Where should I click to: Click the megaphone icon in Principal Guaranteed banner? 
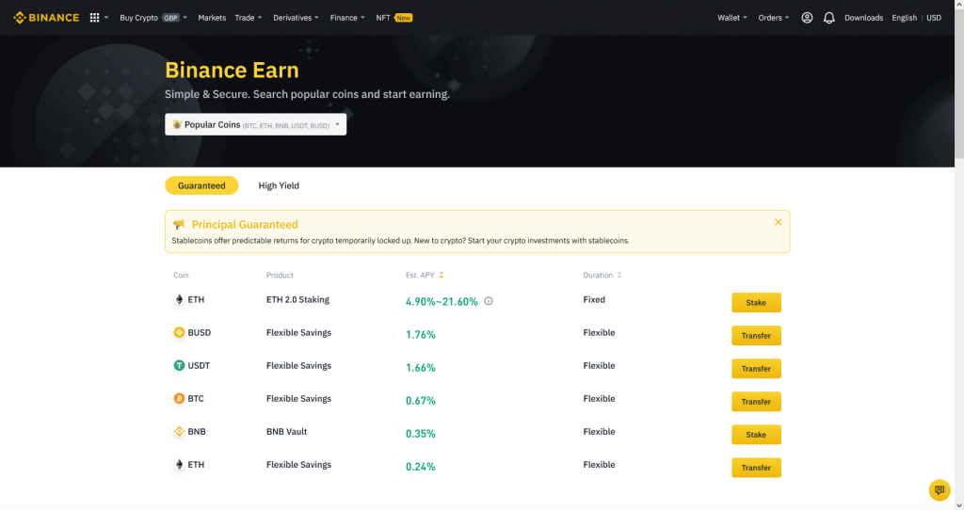pyautogui.click(x=179, y=224)
